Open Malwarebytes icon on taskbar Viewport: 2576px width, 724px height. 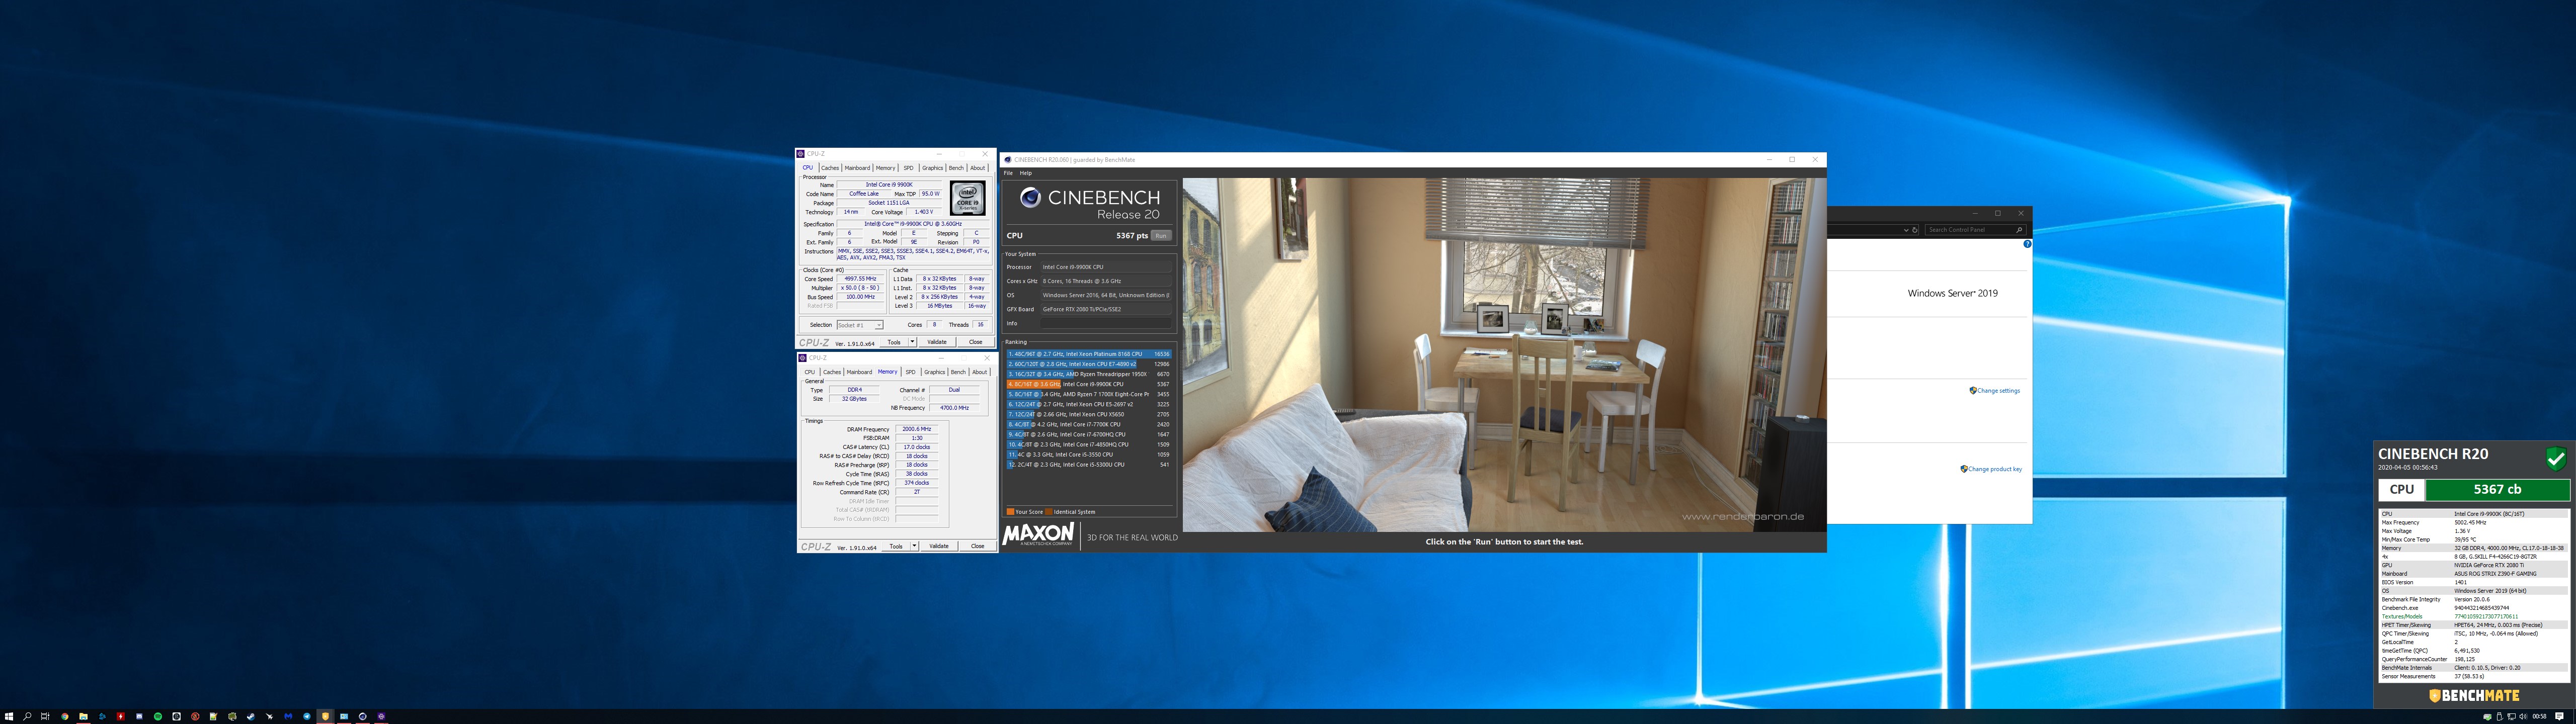(x=288, y=716)
